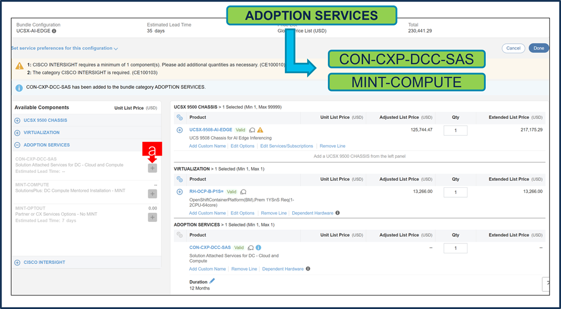The width and height of the screenshot is (561, 309).
Task: Click the adjusted price 125,744.47
Action: point(421,130)
